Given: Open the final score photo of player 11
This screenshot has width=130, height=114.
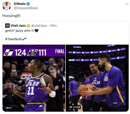Looking at the screenshot, I should pyautogui.click(x=34, y=78).
